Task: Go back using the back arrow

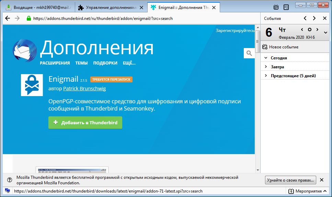Action: click(x=8, y=19)
